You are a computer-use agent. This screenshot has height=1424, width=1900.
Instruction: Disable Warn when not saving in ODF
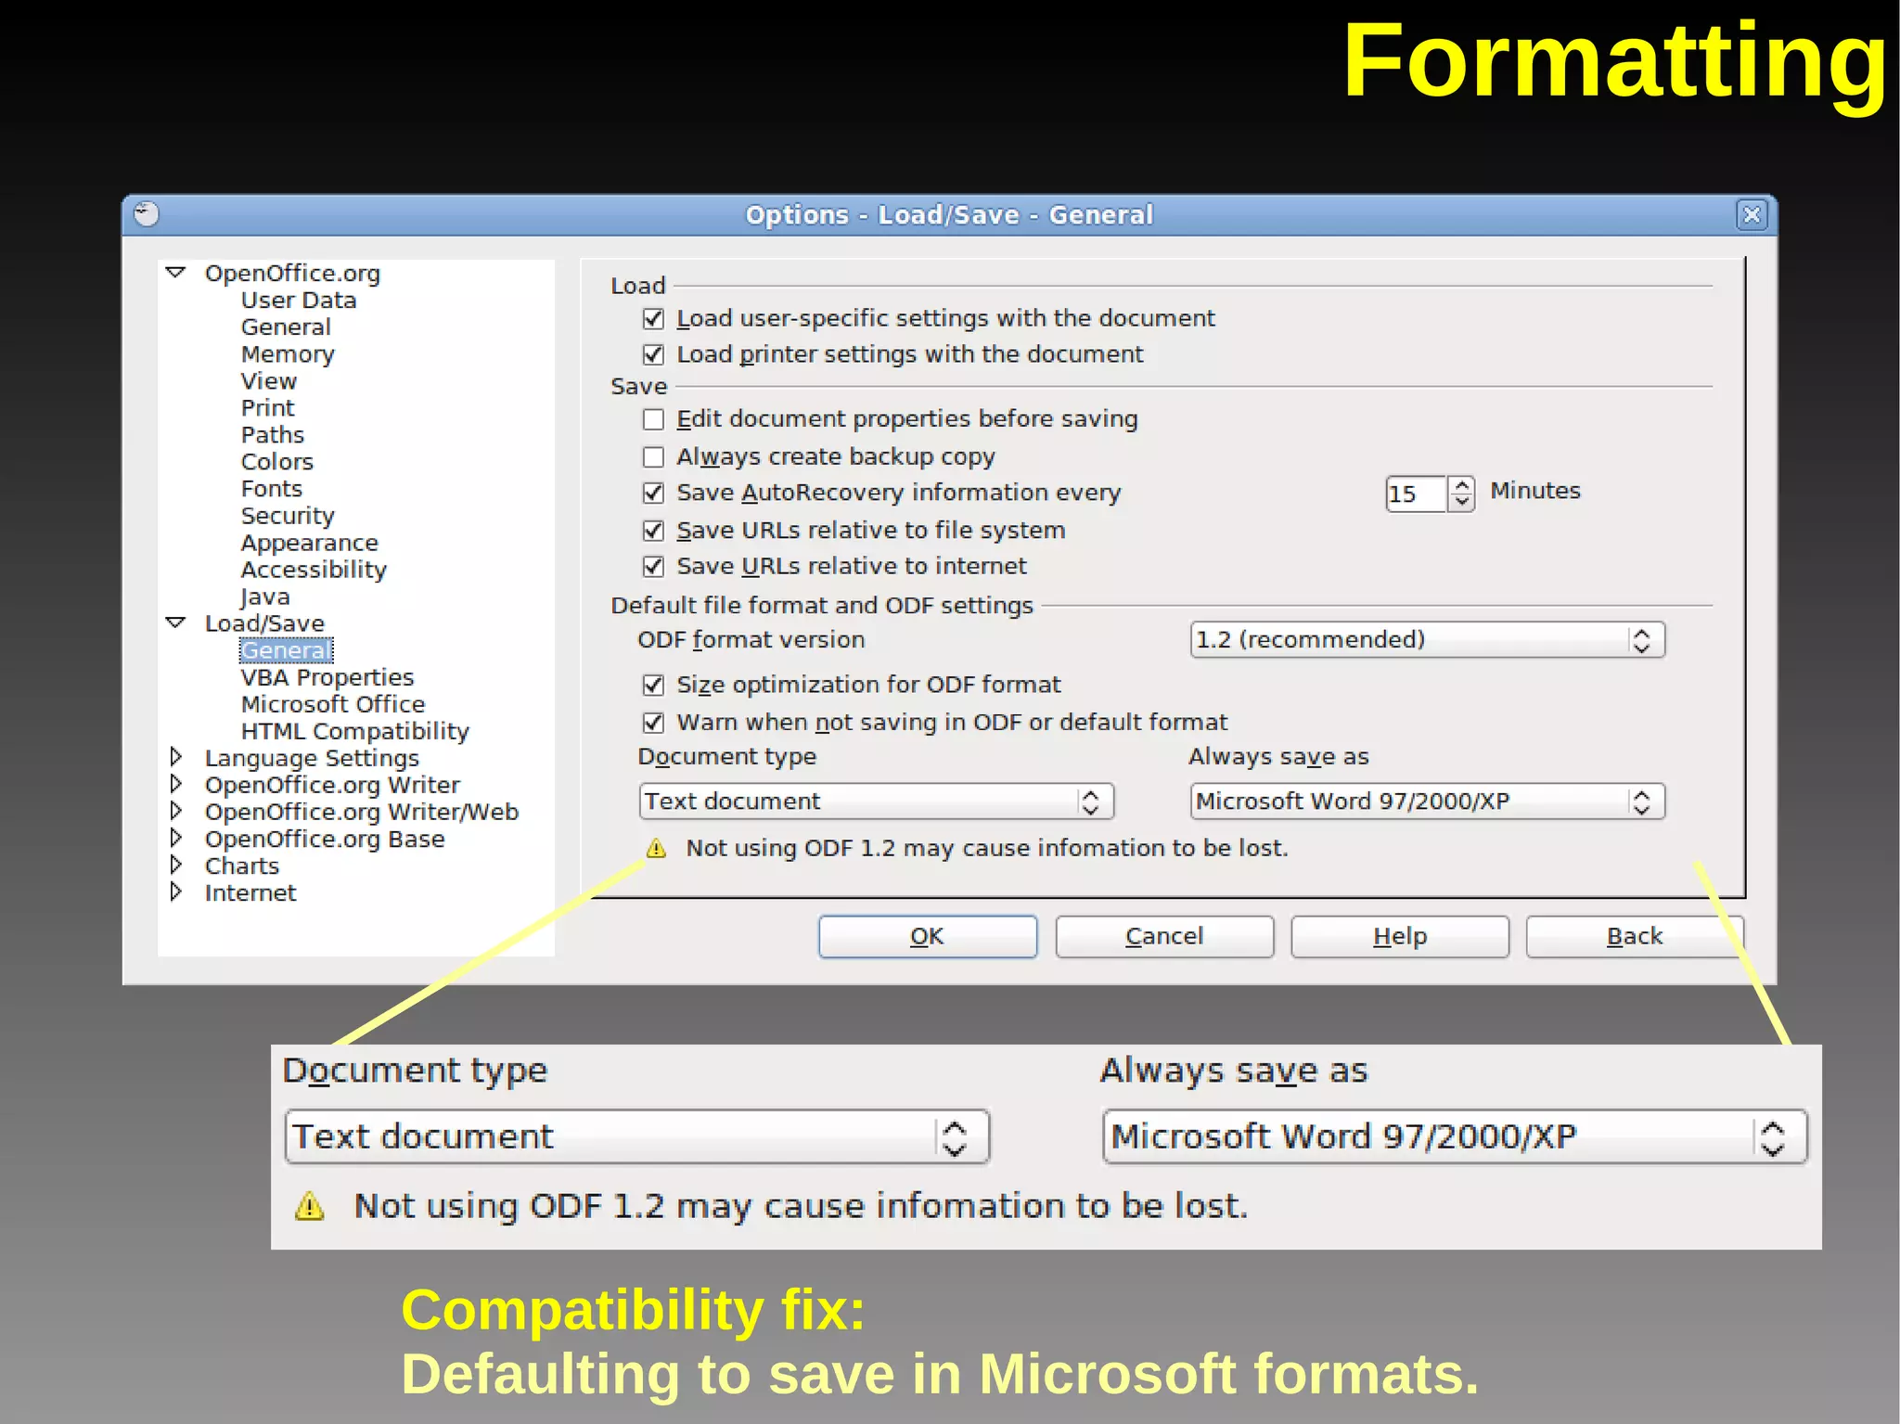click(x=653, y=723)
